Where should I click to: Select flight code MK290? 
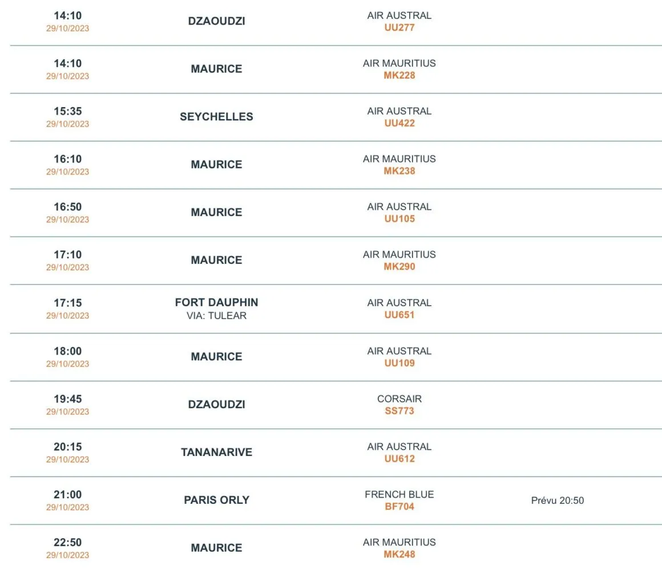coord(399,267)
